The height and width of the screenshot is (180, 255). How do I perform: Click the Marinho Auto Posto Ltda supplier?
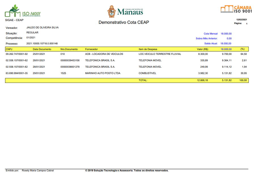coord(103,73)
